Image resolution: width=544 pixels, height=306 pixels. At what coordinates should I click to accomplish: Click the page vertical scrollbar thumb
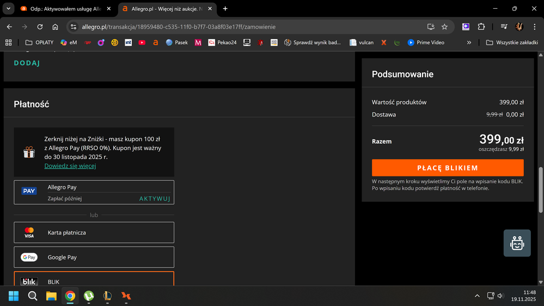540,191
